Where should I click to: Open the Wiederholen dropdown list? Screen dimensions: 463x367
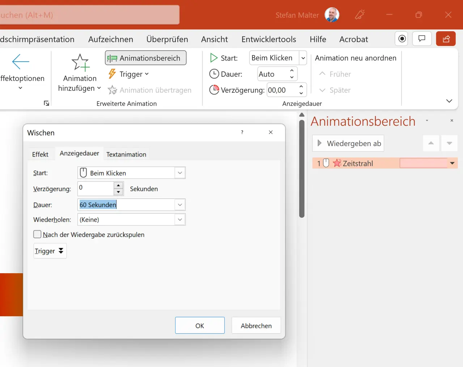point(180,220)
